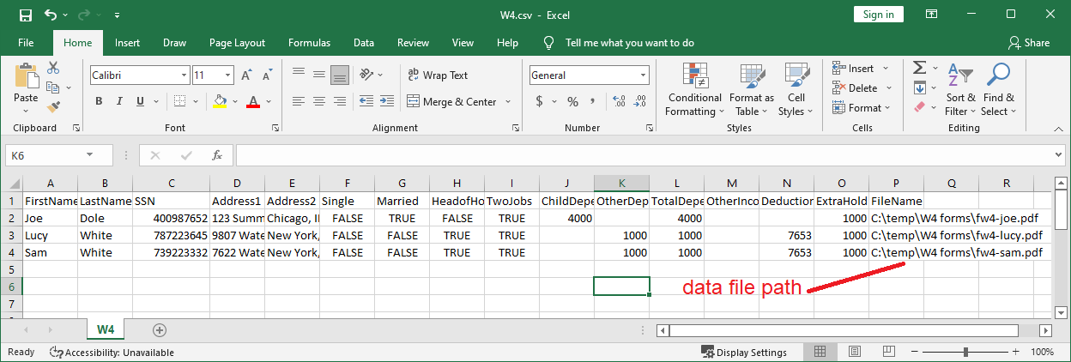Toggle Wrap Text for cells

tap(438, 75)
